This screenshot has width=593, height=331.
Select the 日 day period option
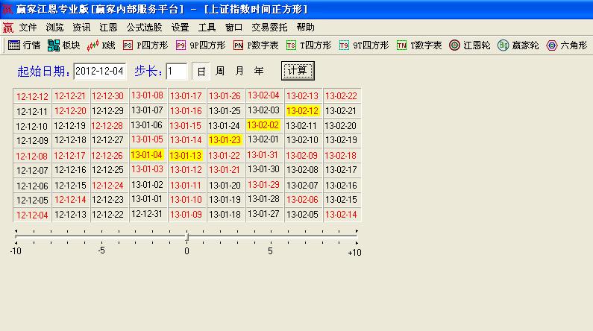tap(201, 72)
